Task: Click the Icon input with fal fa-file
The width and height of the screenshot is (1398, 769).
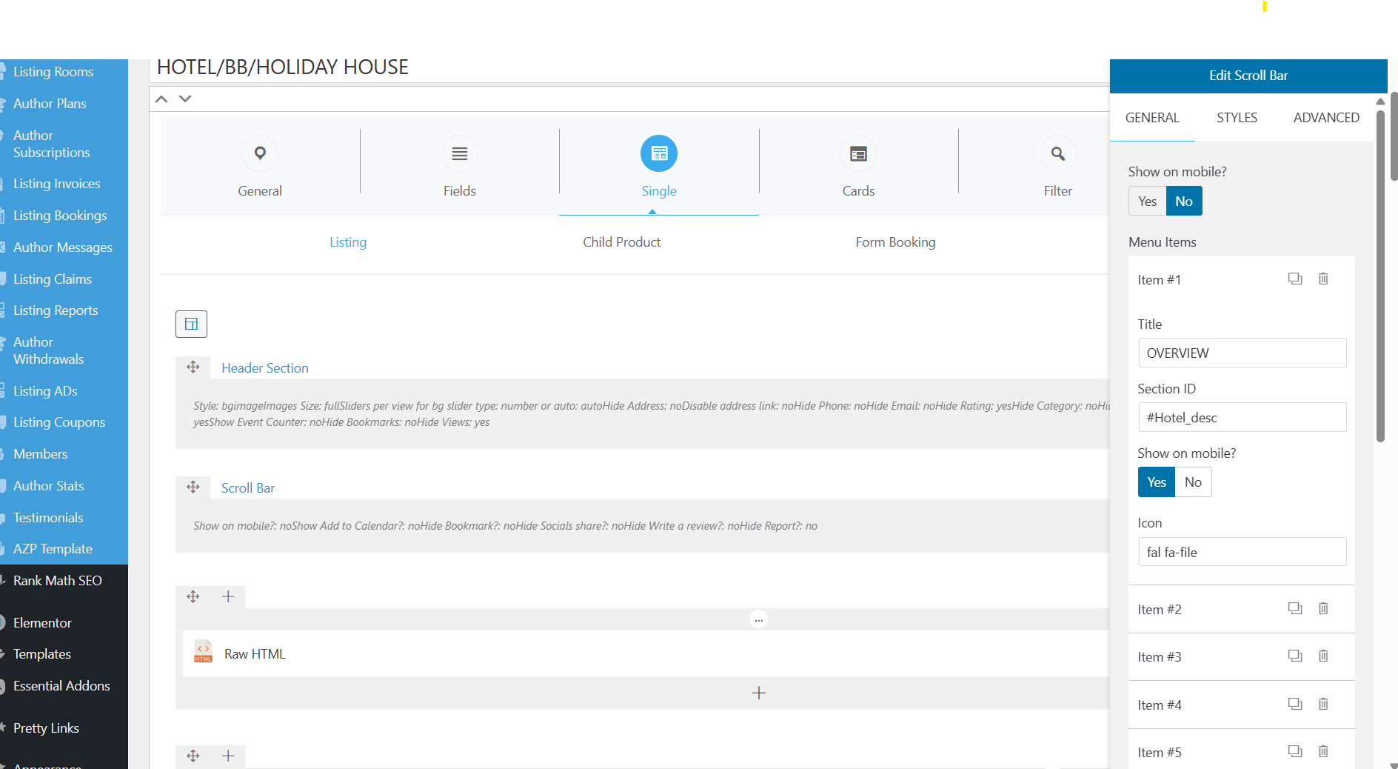Action: click(x=1242, y=552)
